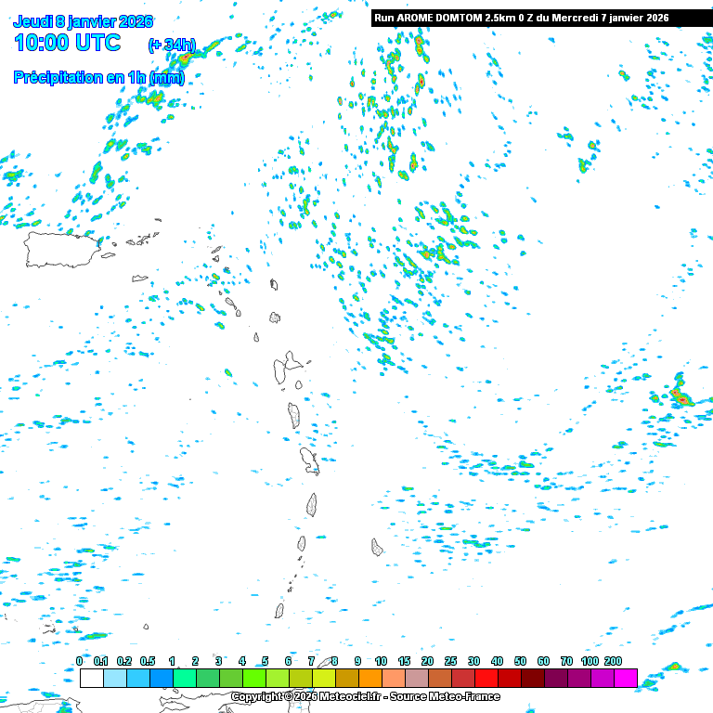The image size is (713, 713).
Task: Click the white 0 mm legend swatch
Action: click(91, 678)
